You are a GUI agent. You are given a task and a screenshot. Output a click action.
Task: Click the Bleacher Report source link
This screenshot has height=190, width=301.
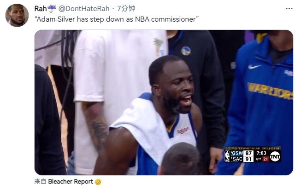pyautogui.click(x=71, y=181)
